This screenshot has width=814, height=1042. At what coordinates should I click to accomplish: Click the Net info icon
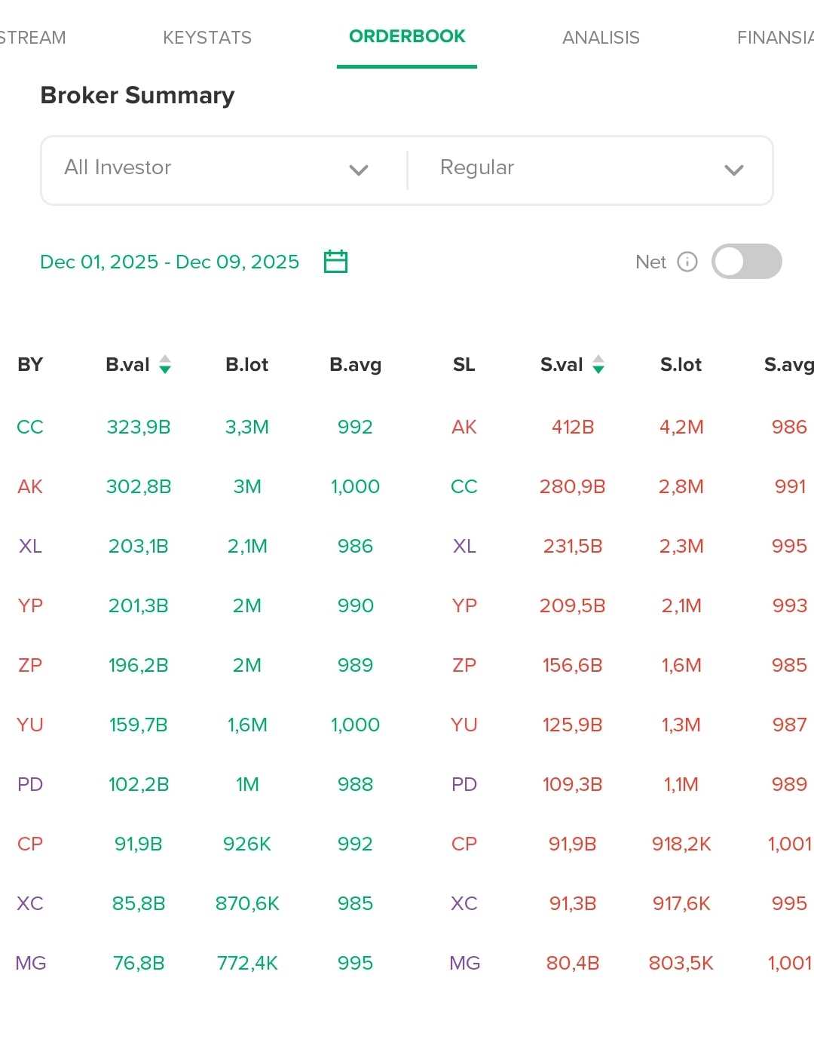[x=687, y=262]
